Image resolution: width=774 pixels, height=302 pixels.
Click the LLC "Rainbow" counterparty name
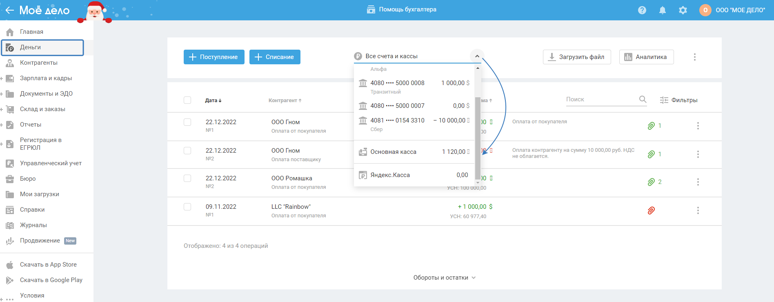coord(291,207)
